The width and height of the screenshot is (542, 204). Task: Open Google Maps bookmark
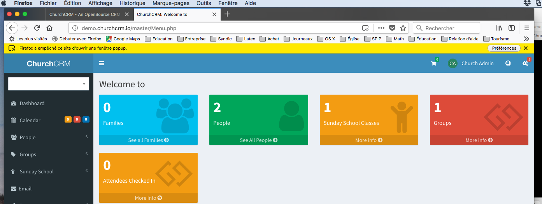click(123, 39)
